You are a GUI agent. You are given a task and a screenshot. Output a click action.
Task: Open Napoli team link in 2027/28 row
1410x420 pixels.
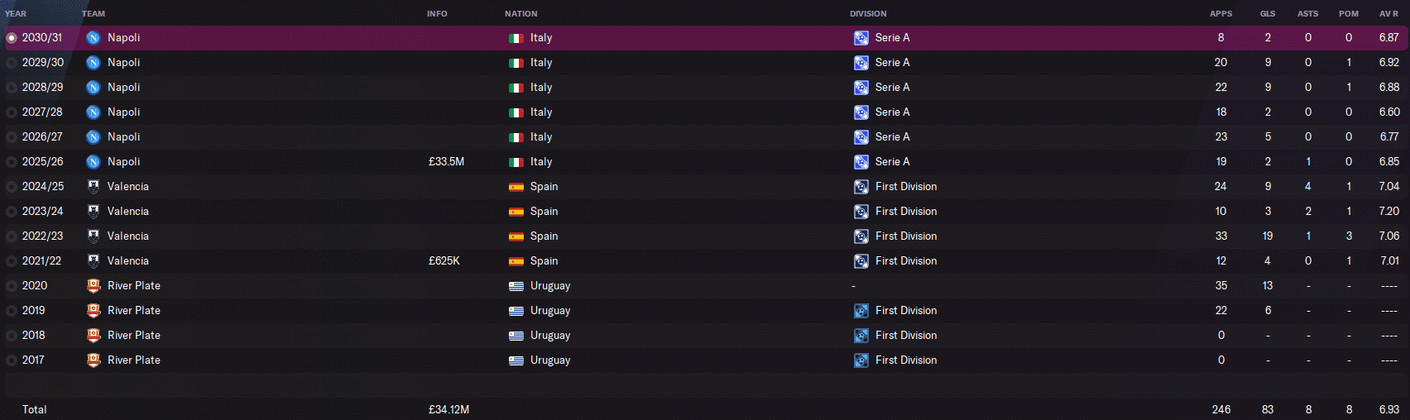[x=124, y=112]
